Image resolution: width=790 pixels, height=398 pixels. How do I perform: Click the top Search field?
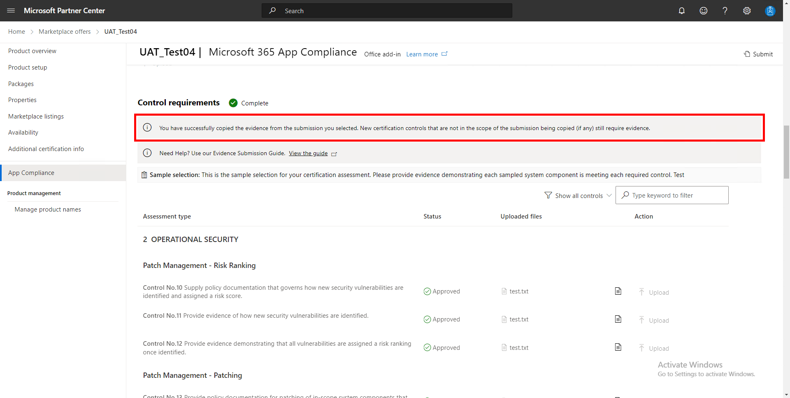[387, 11]
